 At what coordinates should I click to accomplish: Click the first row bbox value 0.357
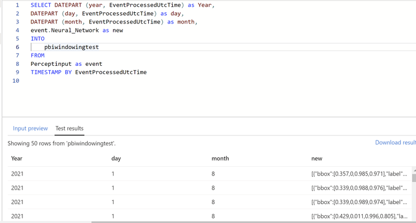(x=342, y=174)
